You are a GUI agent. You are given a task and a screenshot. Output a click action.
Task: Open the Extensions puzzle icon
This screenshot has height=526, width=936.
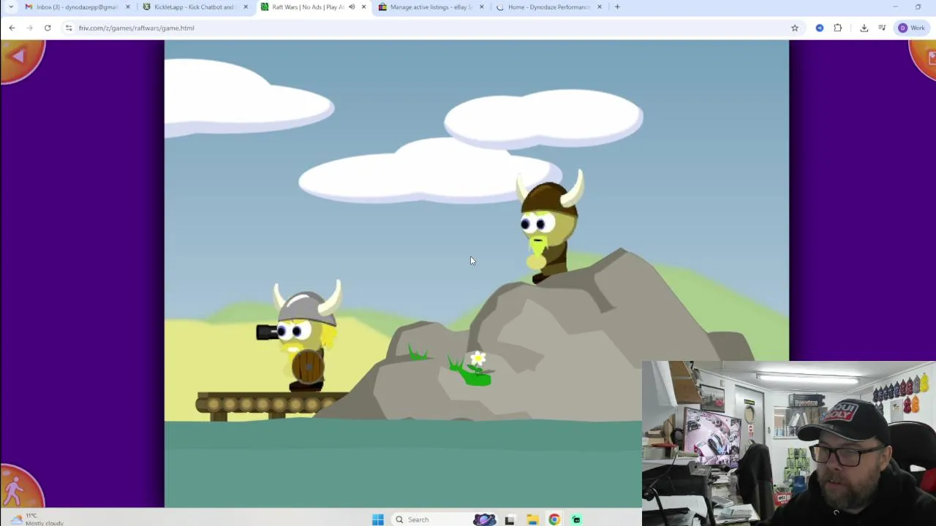pyautogui.click(x=838, y=28)
